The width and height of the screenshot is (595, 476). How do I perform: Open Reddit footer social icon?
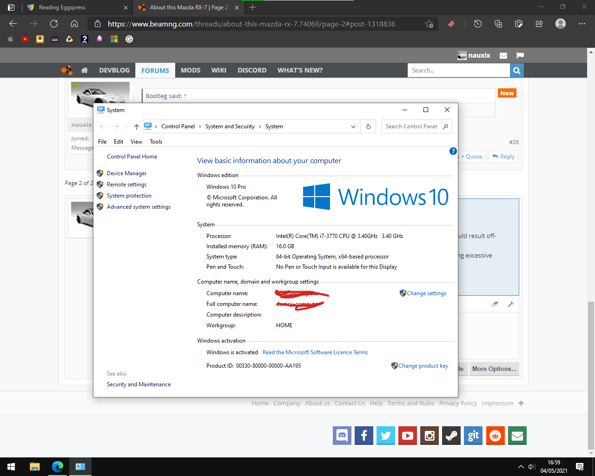click(496, 436)
